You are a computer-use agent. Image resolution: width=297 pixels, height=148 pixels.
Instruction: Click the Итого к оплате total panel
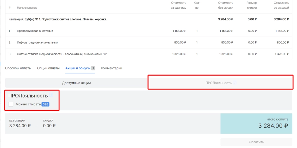point(256,123)
